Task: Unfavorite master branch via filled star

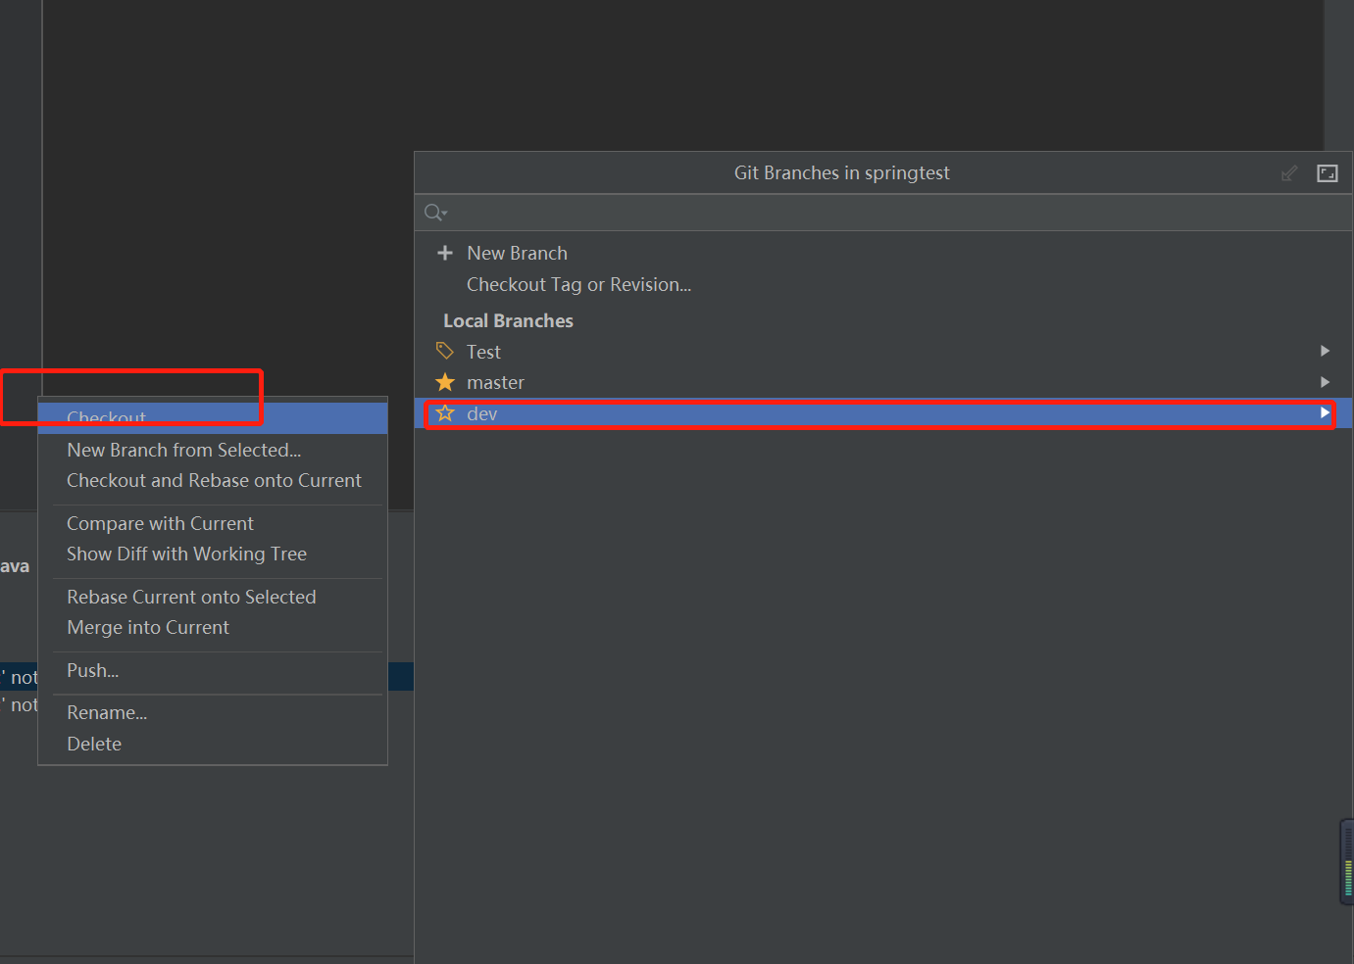Action: [x=445, y=382]
